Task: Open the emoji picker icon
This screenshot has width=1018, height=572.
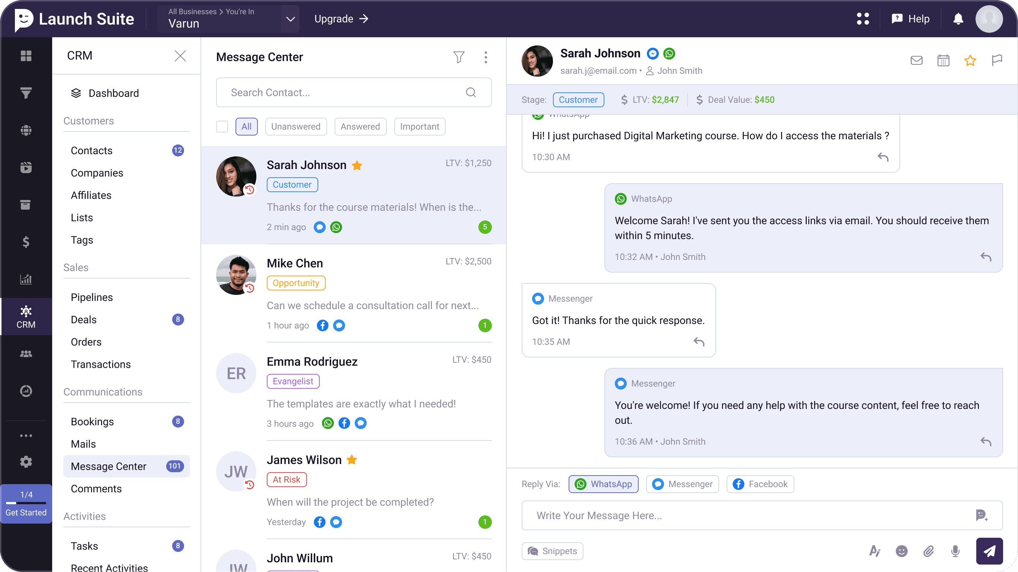Action: (901, 551)
